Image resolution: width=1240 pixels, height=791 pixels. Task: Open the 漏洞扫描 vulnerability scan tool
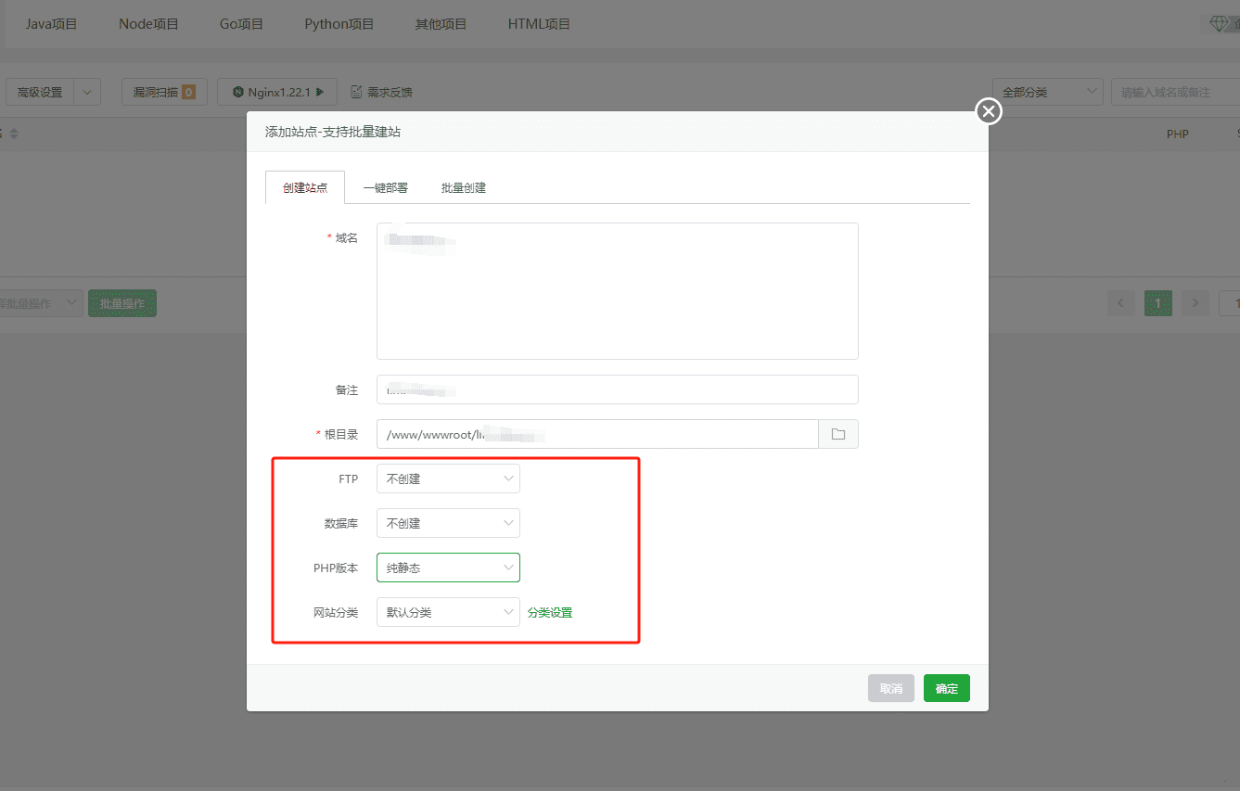tap(163, 91)
